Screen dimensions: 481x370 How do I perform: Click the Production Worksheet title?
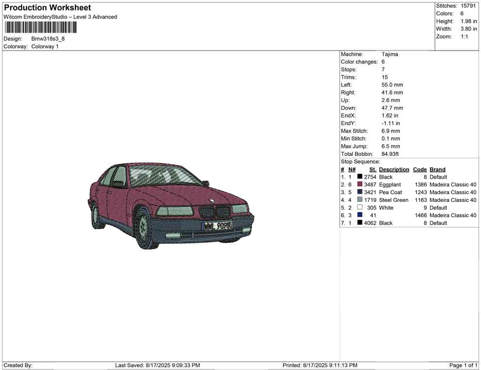pos(48,8)
